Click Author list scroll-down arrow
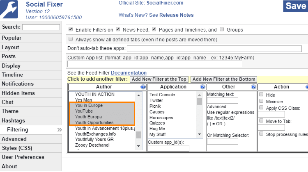The height and width of the screenshot is (172, 308). click(139, 146)
